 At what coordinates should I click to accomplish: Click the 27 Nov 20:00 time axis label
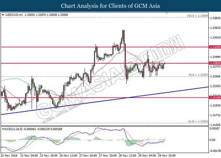pyautogui.click(x=108, y=155)
